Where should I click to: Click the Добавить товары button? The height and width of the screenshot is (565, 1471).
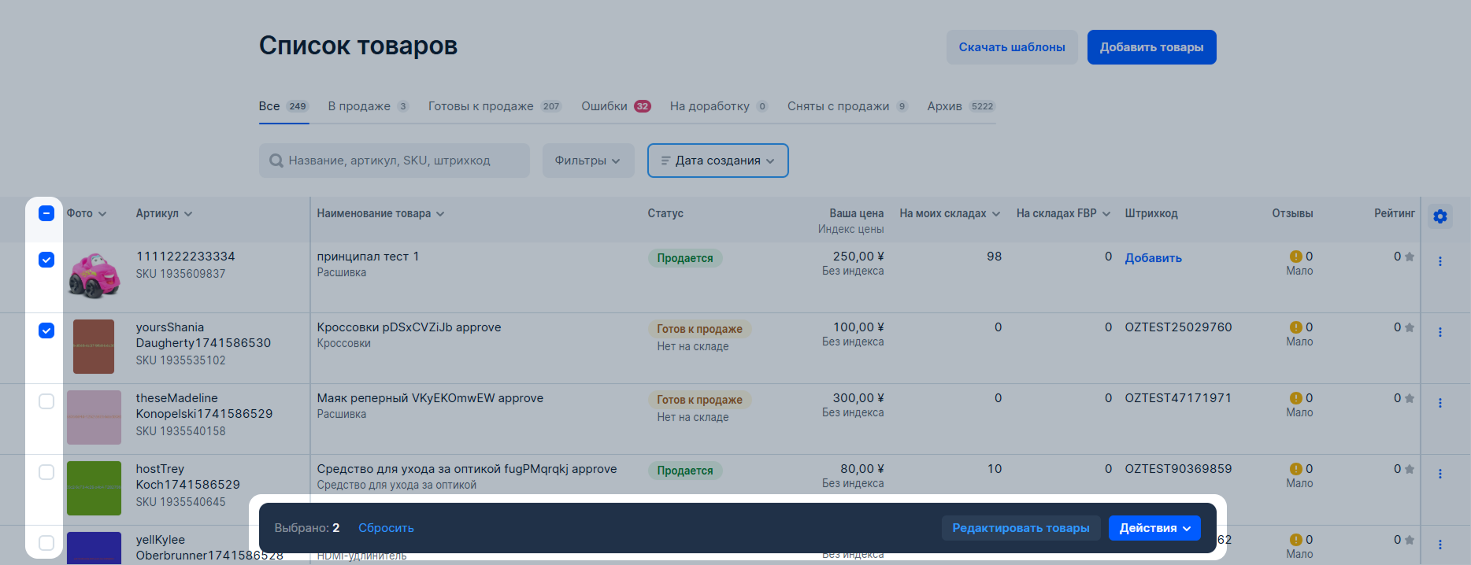1151,47
